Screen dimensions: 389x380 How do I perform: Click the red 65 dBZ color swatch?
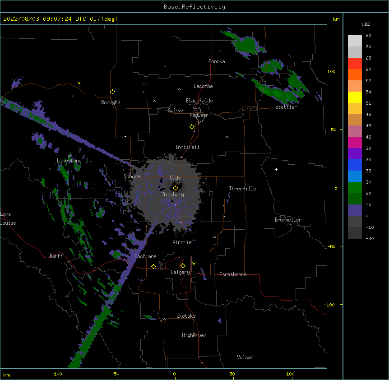click(x=355, y=63)
